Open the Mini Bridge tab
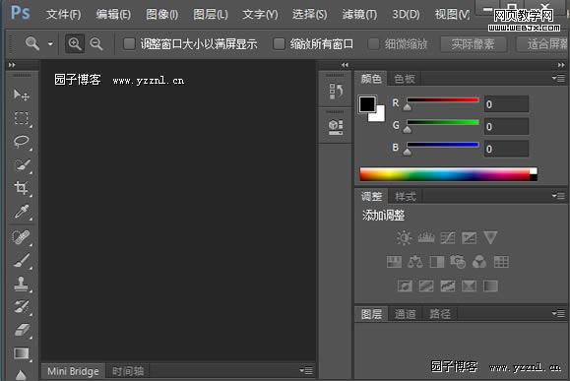Screen dimensions: 570x381 [73, 371]
